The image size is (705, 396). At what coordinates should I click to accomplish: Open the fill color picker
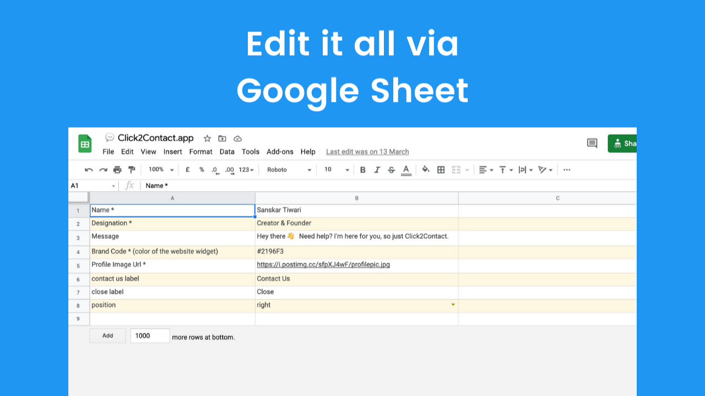(x=426, y=170)
